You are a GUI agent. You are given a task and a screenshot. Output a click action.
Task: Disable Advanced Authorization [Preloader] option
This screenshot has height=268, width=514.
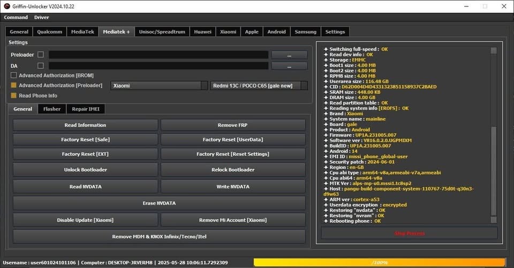(14, 85)
